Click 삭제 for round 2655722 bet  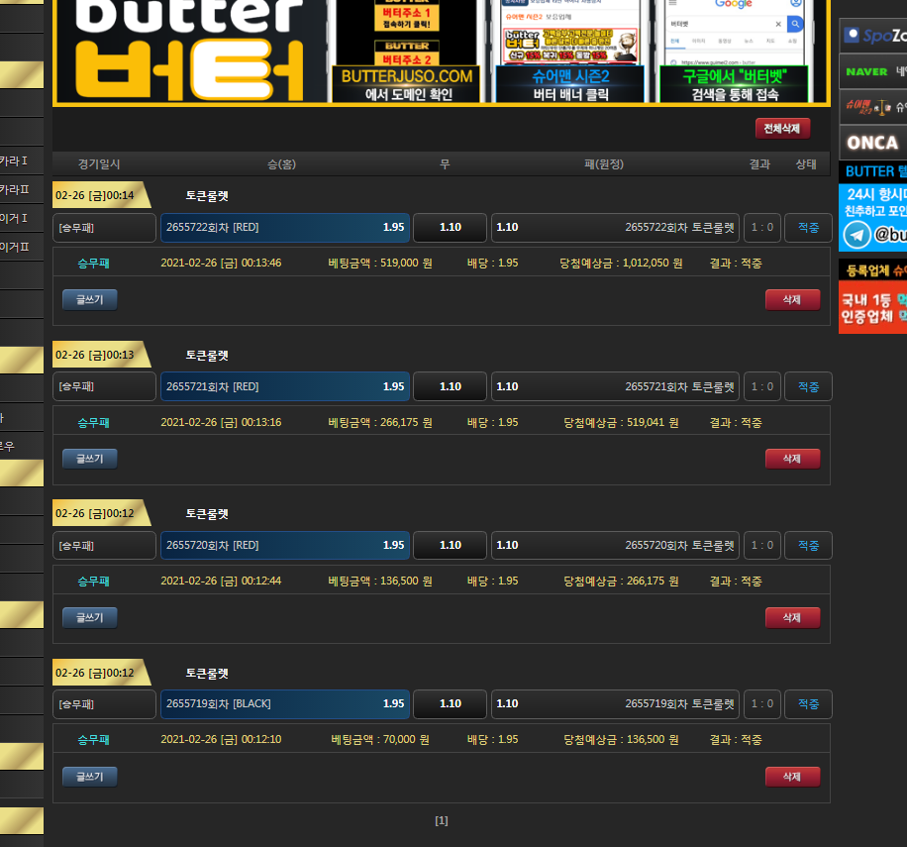pos(792,299)
